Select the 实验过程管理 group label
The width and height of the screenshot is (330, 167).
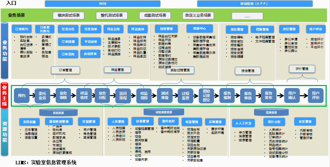180,70
